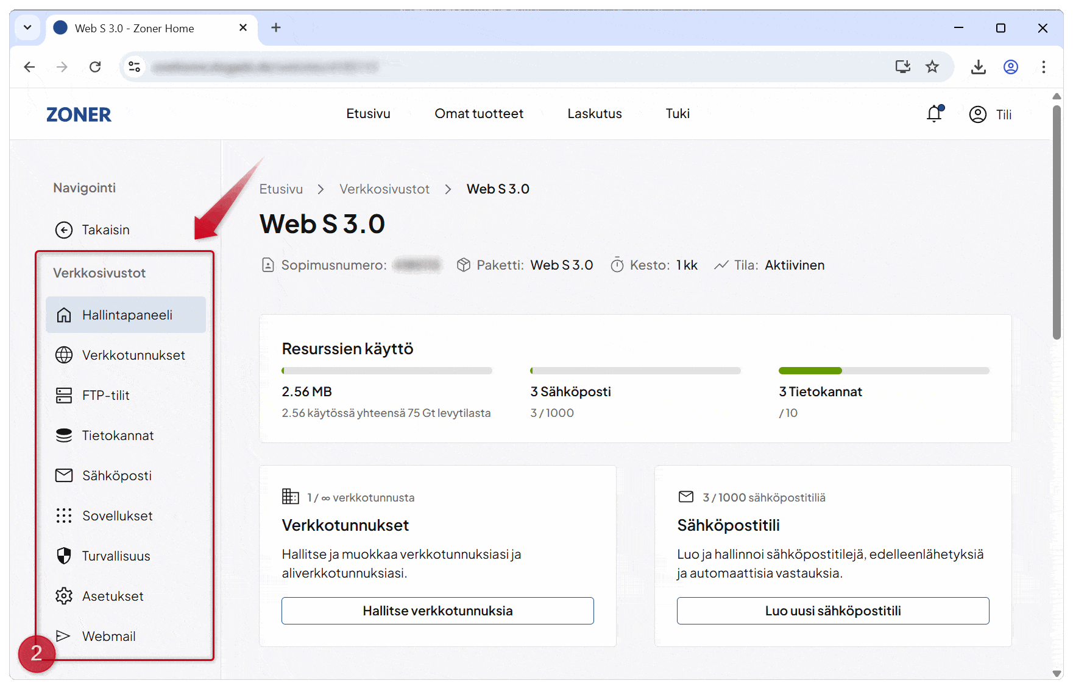Launch Webmail from the sidebar
1073x689 pixels.
[108, 636]
